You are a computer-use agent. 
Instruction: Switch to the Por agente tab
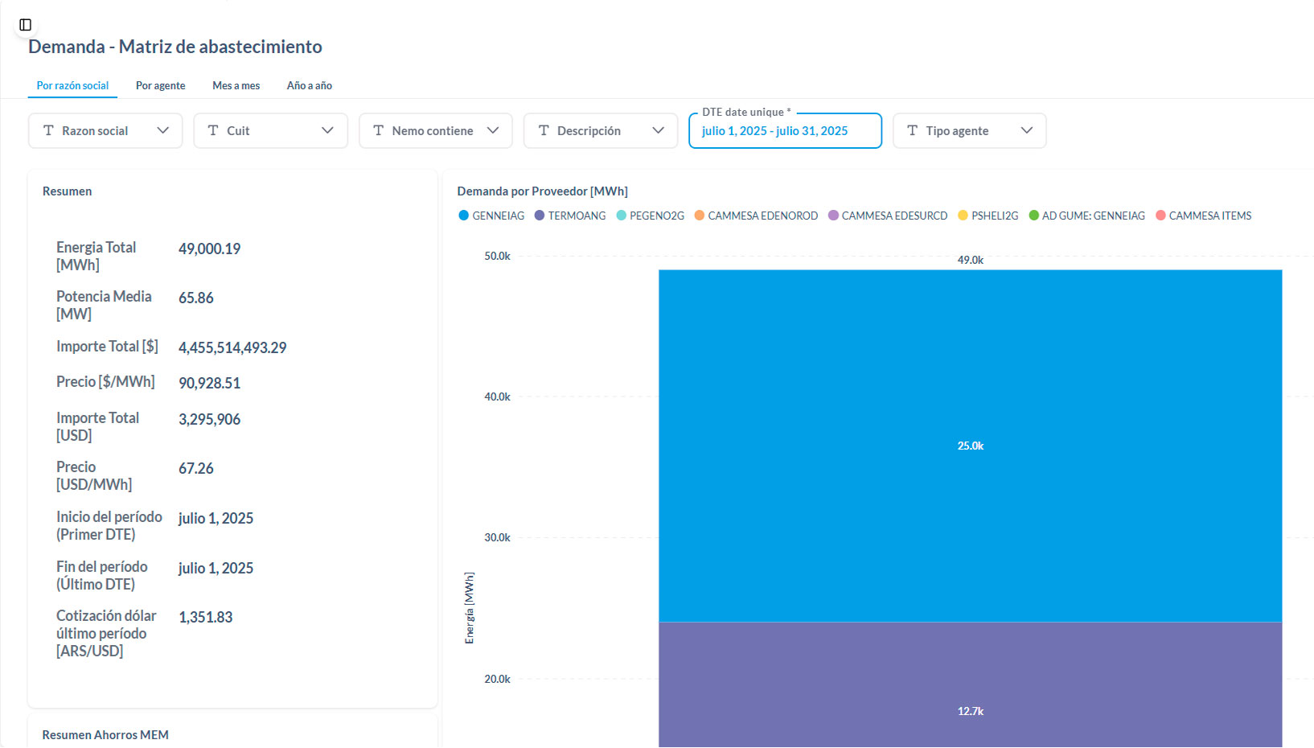(x=160, y=85)
